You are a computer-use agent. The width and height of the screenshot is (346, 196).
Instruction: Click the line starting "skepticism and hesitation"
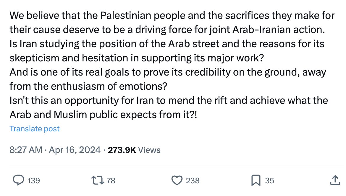pos(136,58)
